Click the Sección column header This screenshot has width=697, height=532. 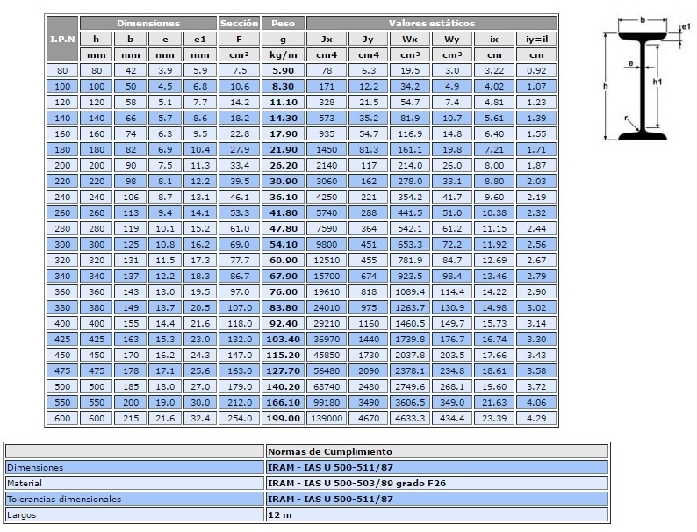[x=239, y=23]
